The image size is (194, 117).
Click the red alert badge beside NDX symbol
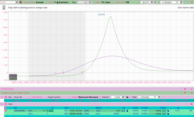point(20,2)
